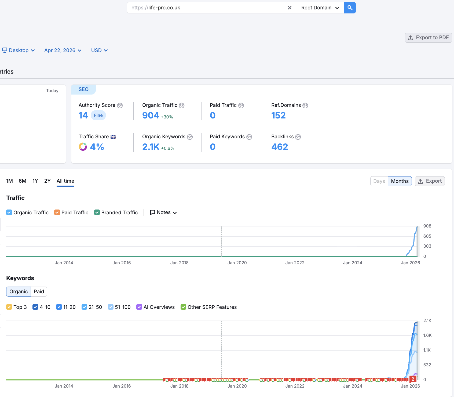Screen dimensions: 454x397
Task: Open Notes via the flag icon
Action: (x=153, y=212)
